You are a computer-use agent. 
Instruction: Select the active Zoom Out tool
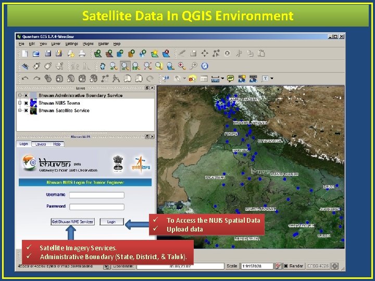125,66
